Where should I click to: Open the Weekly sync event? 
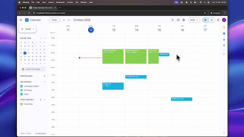point(164,54)
